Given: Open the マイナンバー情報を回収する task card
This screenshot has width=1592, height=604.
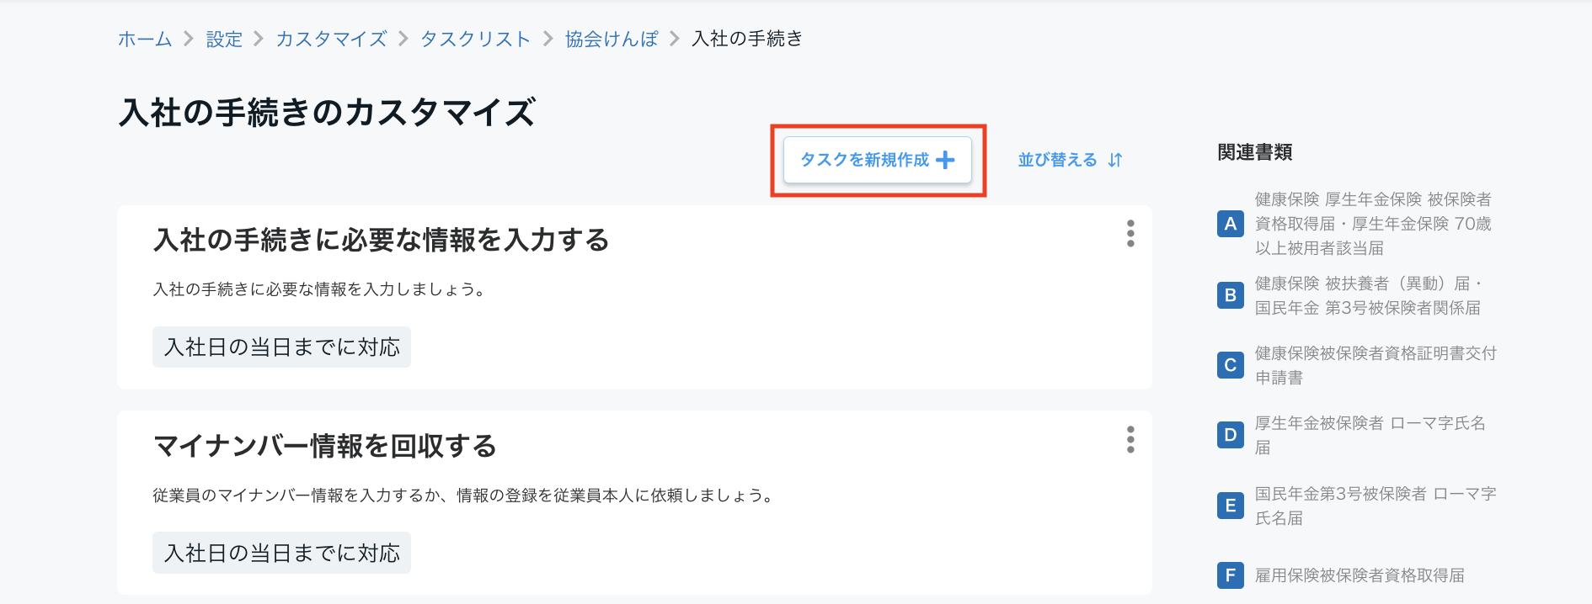Looking at the screenshot, I should [x=634, y=502].
